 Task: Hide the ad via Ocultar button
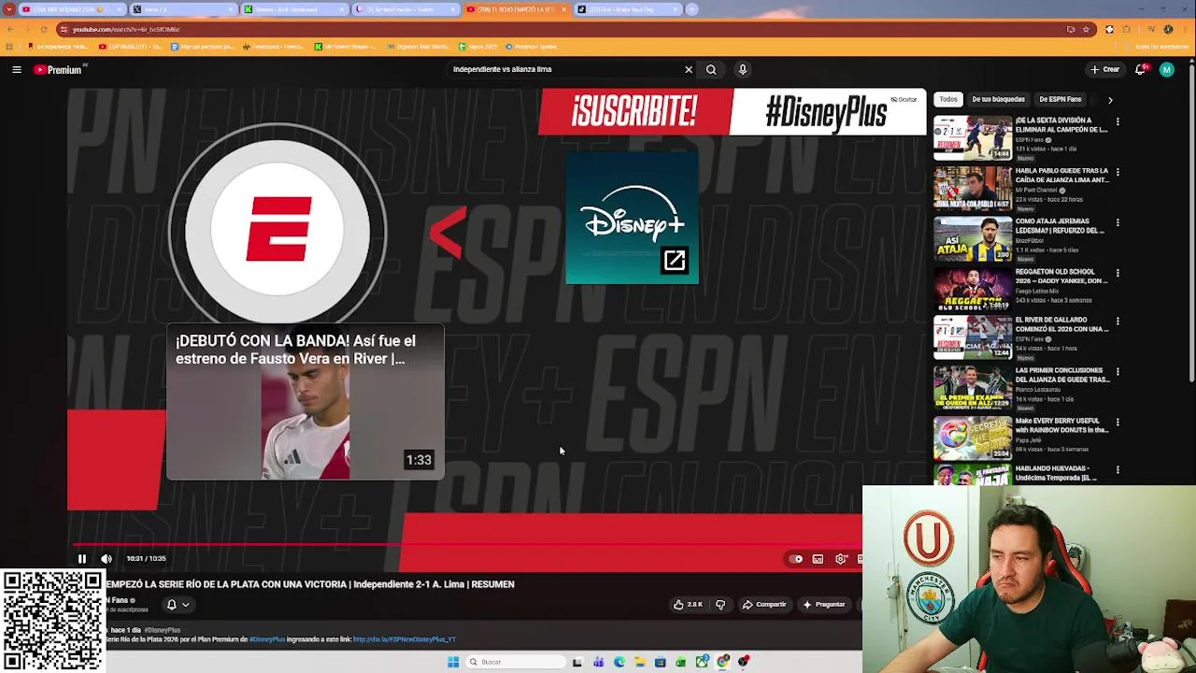904,99
